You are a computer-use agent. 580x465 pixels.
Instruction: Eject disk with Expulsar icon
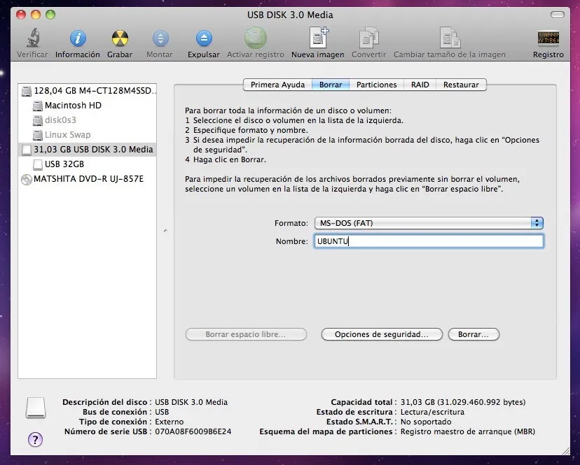coord(204,38)
